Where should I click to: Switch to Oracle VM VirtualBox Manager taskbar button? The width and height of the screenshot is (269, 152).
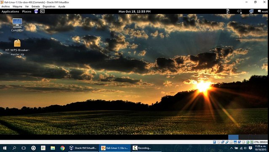pyautogui.click(x=83, y=148)
